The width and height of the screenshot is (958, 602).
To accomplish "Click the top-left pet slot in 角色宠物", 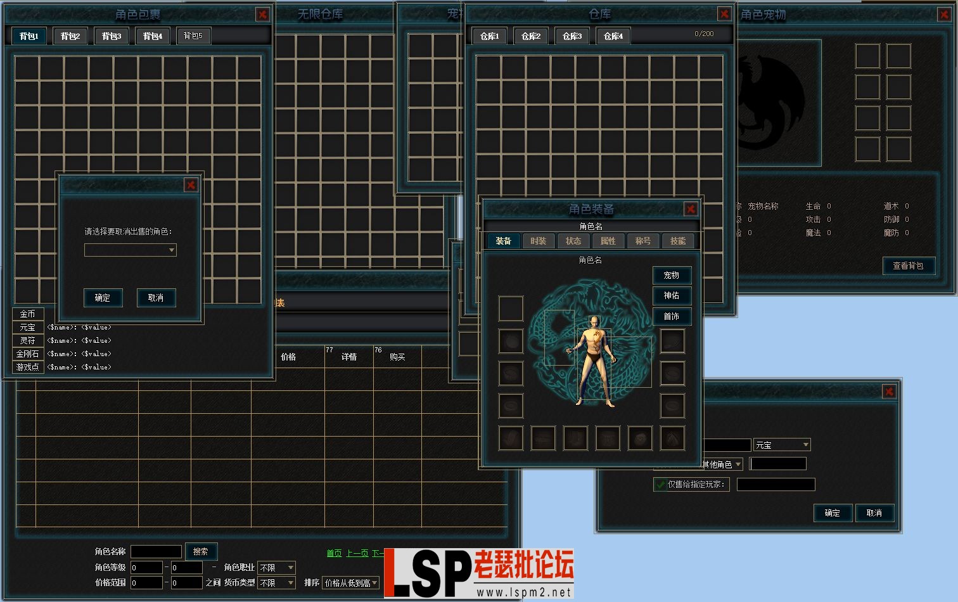I will tap(867, 56).
